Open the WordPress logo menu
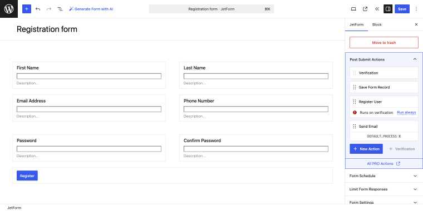Image resolution: width=423 pixels, height=211 pixels. [x=9, y=9]
